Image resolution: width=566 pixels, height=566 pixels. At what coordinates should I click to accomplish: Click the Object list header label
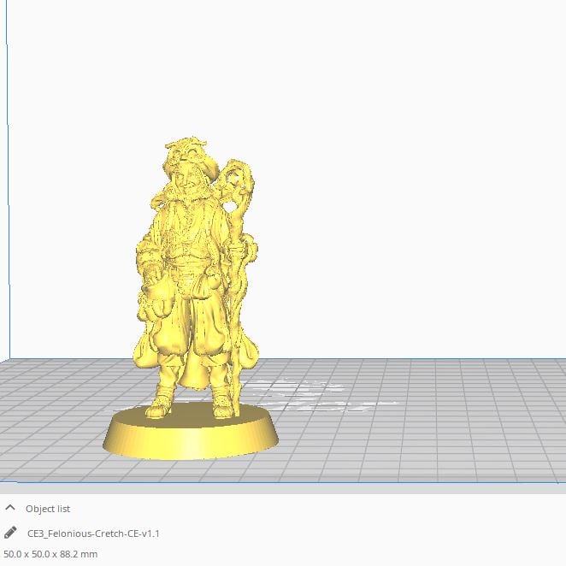(x=48, y=509)
